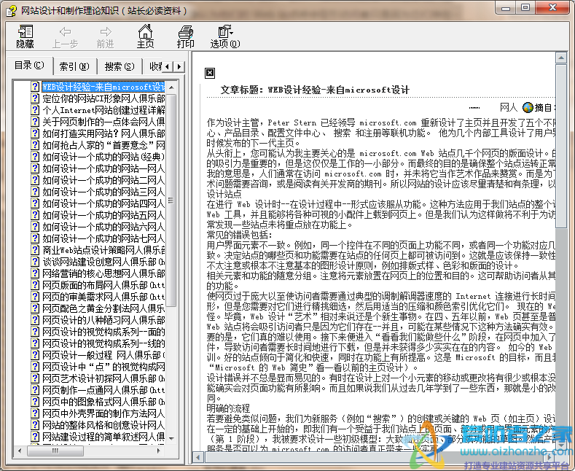Screen dimensions: 575x471
Task: Click the Print (打印) icon
Action: (186, 32)
